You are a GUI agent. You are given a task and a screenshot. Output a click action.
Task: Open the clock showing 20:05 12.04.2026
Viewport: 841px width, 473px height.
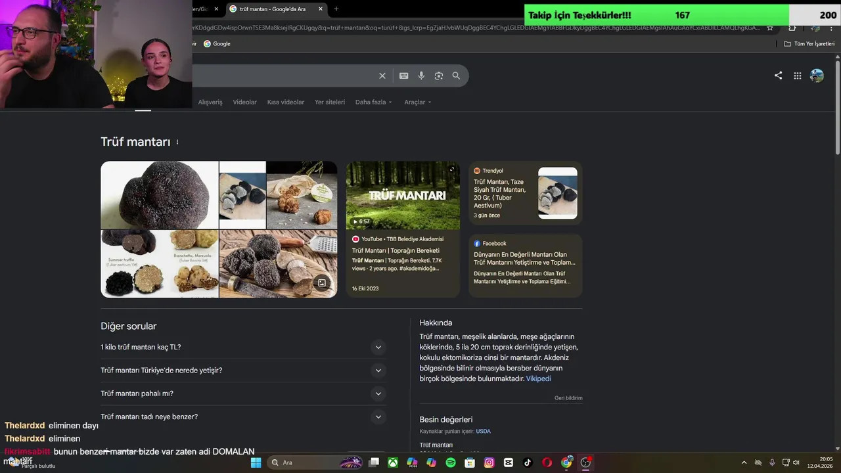(820, 462)
